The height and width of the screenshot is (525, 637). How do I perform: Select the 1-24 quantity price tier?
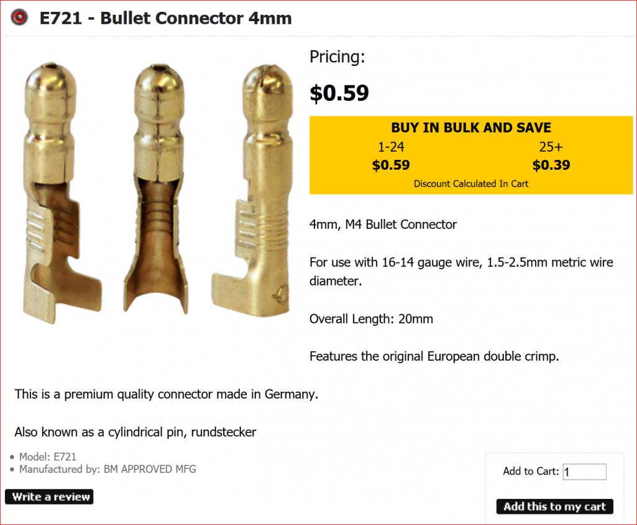391,147
